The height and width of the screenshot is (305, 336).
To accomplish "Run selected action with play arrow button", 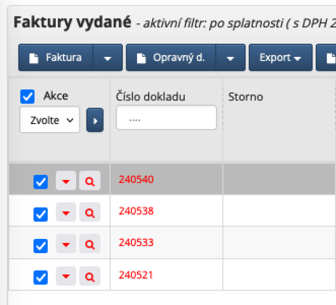I will pyautogui.click(x=95, y=120).
